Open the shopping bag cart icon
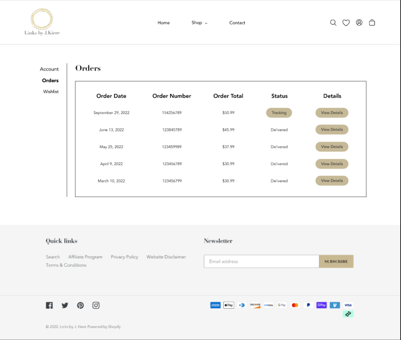The width and height of the screenshot is (401, 340). click(x=372, y=23)
